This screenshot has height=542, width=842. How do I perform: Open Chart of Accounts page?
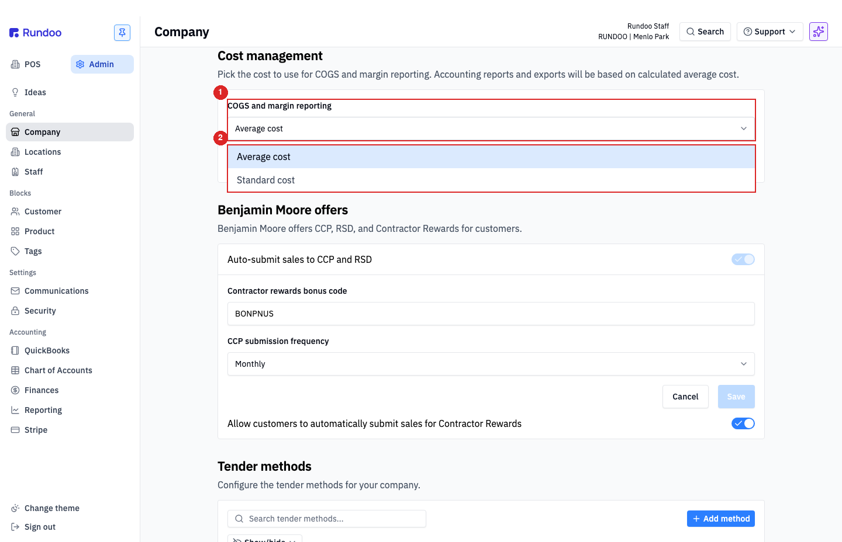pyautogui.click(x=70, y=370)
